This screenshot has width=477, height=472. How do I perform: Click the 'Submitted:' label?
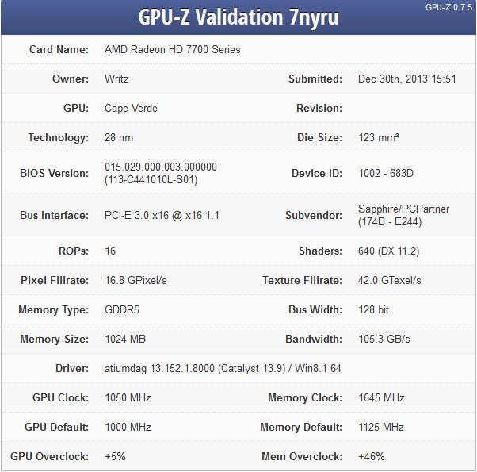pyautogui.click(x=315, y=79)
